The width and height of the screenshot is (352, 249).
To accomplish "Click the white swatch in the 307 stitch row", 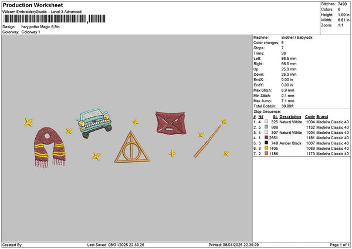I will point(266,132).
